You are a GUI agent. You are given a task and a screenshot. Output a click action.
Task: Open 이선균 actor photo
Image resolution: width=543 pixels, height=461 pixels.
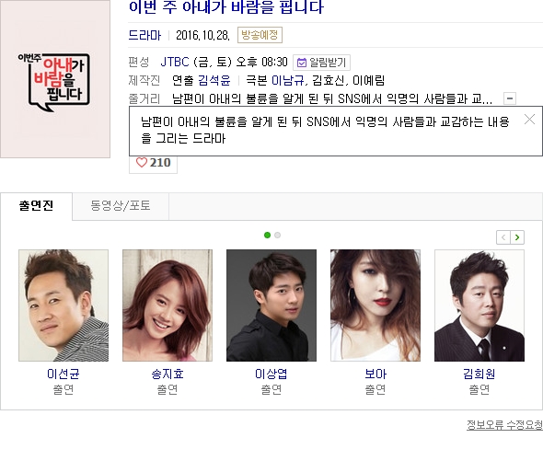pos(64,305)
